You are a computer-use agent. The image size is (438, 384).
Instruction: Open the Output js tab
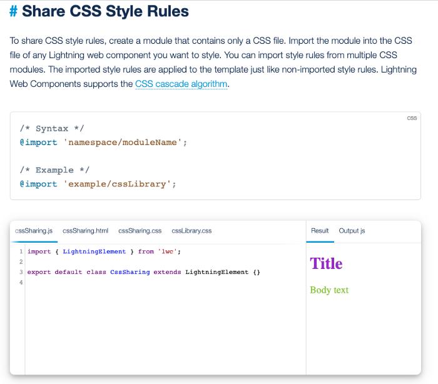(352, 231)
